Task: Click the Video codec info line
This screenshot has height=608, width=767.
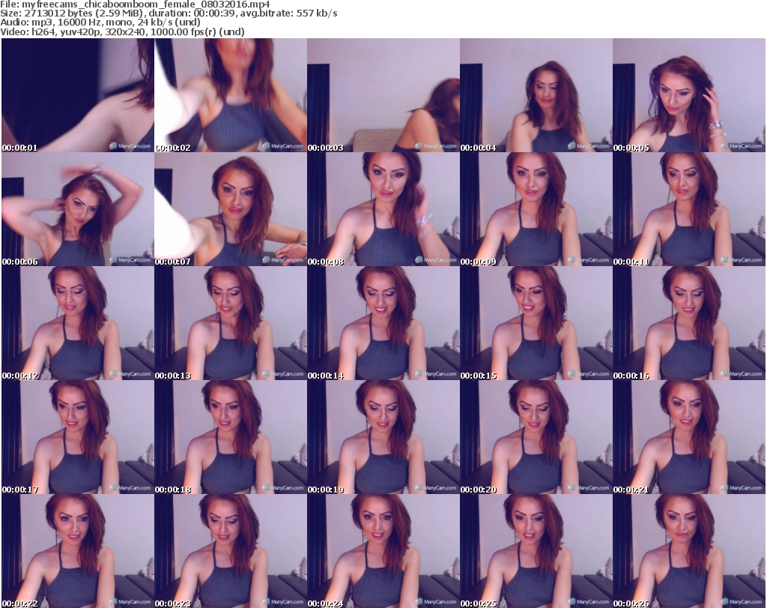Action: pos(123,31)
